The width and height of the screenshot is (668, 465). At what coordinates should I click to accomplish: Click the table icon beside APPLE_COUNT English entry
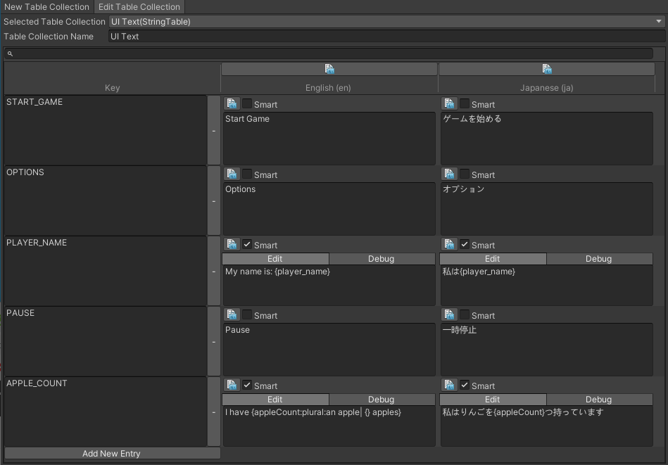click(x=232, y=386)
